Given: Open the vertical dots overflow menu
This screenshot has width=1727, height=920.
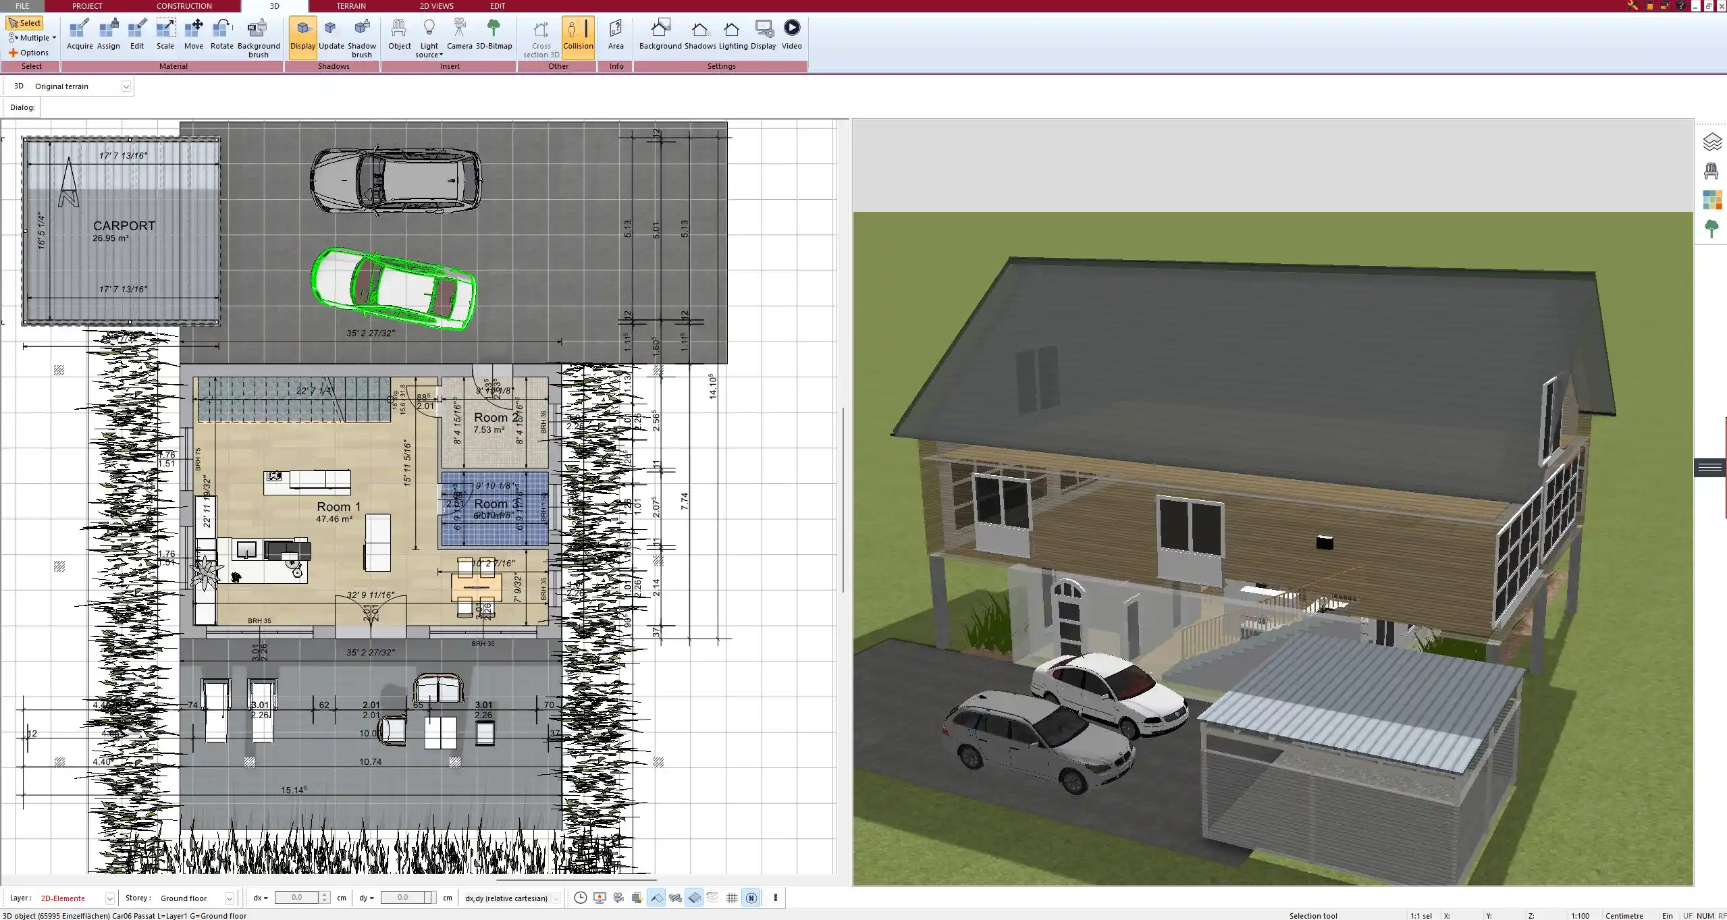Looking at the screenshot, I should coord(775,898).
